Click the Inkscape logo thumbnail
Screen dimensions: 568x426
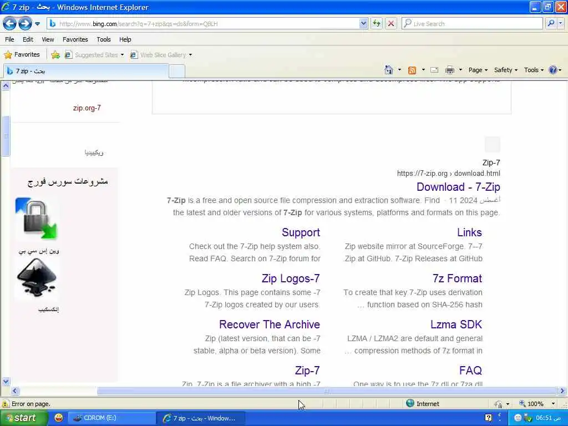click(37, 278)
